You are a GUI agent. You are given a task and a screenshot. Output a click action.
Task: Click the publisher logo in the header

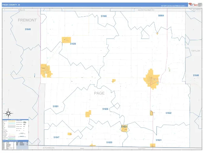pyautogui.click(x=193, y=4)
